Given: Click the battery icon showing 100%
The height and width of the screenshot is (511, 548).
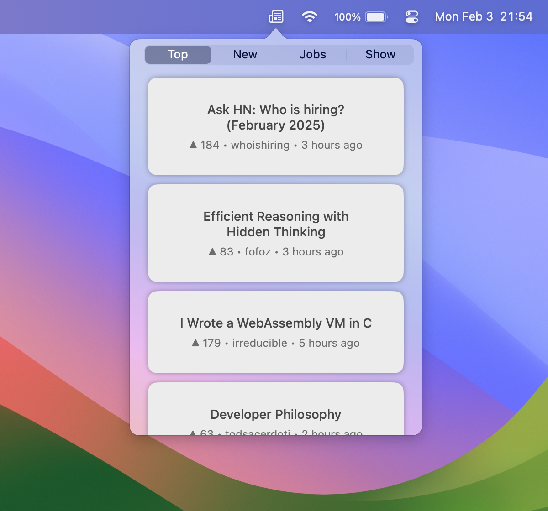Looking at the screenshot, I should pyautogui.click(x=375, y=16).
